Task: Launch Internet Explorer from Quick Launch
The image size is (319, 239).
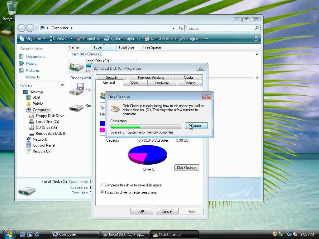Action: 37,234
